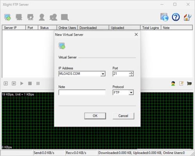Screen dimensions: 195x156
Task: Pause the server with the pause icon
Action: click(x=38, y=83)
